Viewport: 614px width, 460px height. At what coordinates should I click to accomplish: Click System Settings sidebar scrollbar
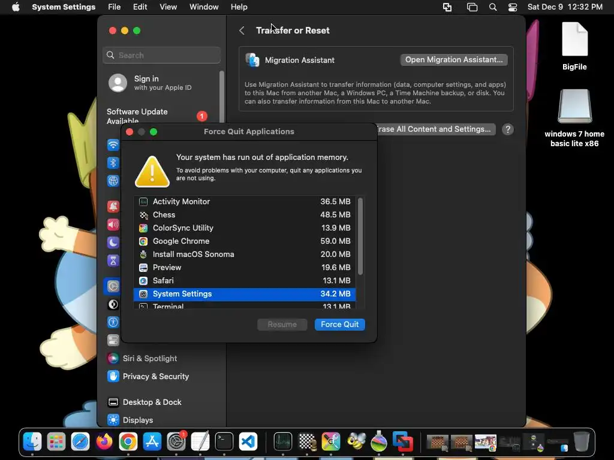click(x=222, y=98)
